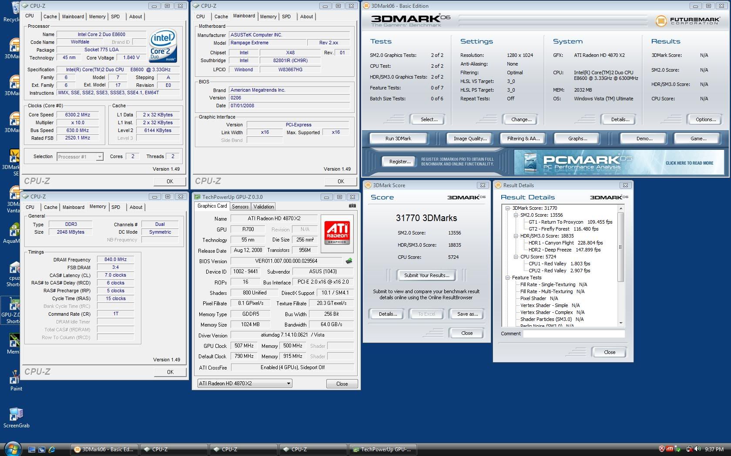This screenshot has width=731, height=456.
Task: Click the Core Speed 6300.2 MHz value
Action: (78, 115)
